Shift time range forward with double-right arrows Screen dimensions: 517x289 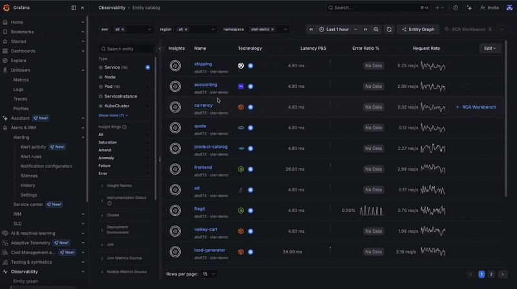click(365, 29)
